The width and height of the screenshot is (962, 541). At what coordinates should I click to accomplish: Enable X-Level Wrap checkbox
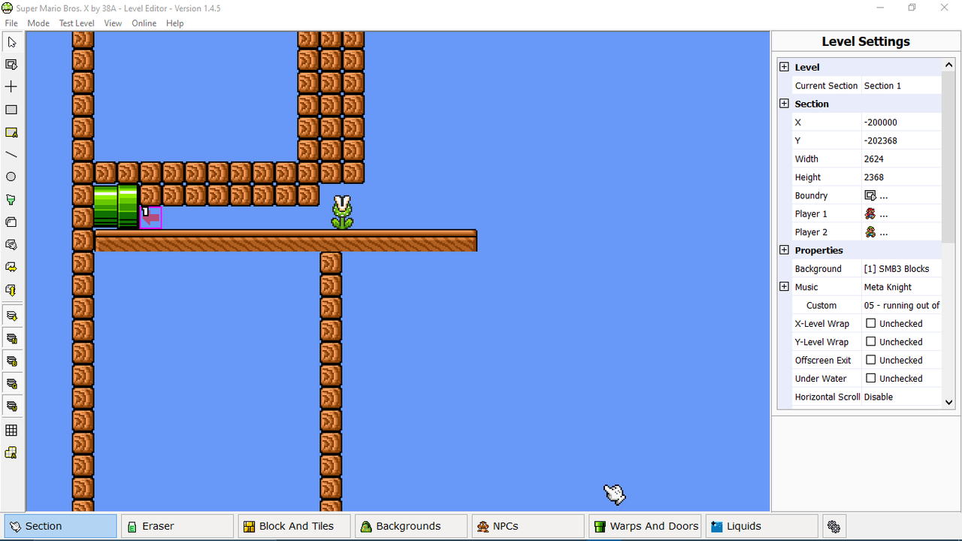871,323
